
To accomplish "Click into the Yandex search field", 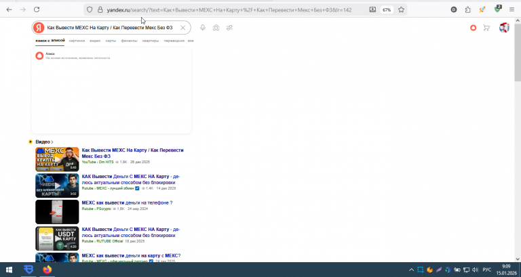I will pyautogui.click(x=110, y=28).
